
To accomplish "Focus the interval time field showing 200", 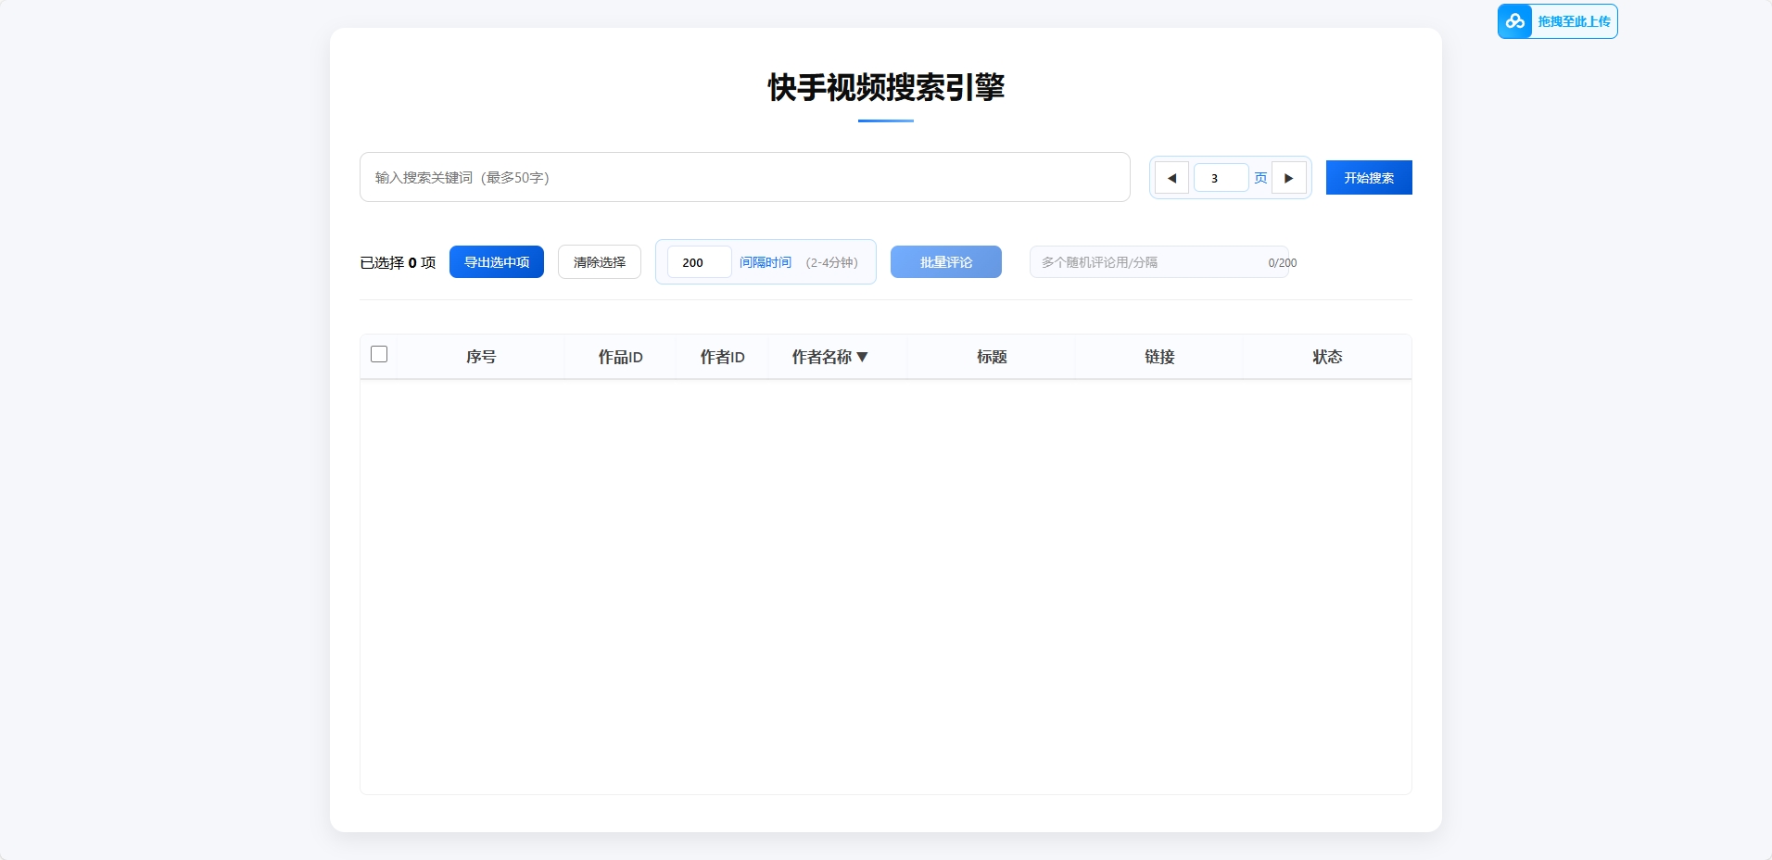I will click(700, 262).
